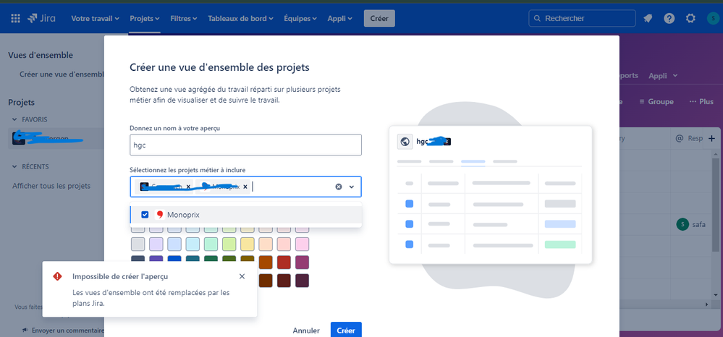Dismiss the 'Impossible de créer l'aperçu' notification
Image resolution: width=723 pixels, height=337 pixels.
[x=242, y=276]
